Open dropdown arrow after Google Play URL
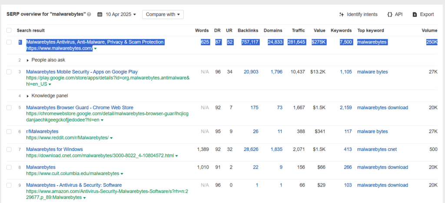Image resolution: width=445 pixels, height=203 pixels. coord(50,85)
